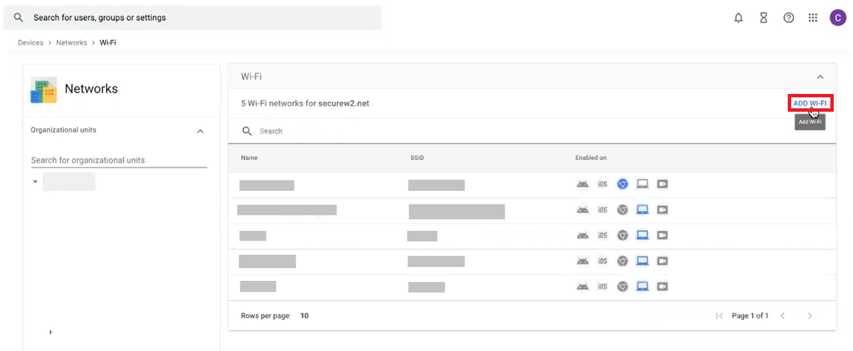The height and width of the screenshot is (351, 853).
Task: Open the notifications bell
Action: [738, 18]
